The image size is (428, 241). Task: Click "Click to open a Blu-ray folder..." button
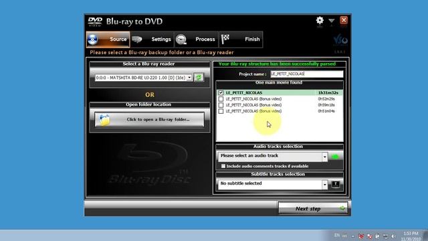[x=149, y=119]
